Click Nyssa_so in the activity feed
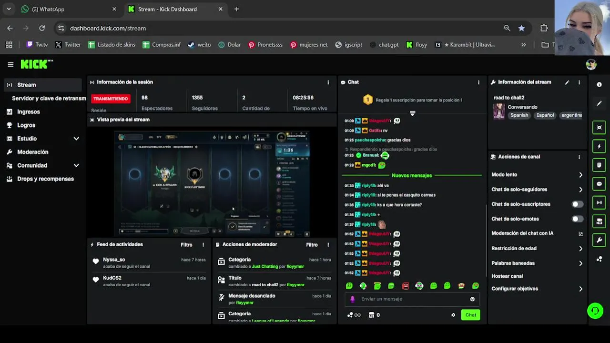 (114, 260)
